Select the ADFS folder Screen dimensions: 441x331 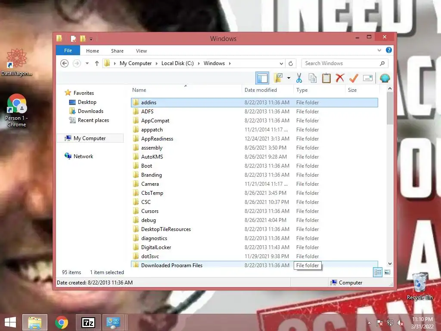pos(254,112)
